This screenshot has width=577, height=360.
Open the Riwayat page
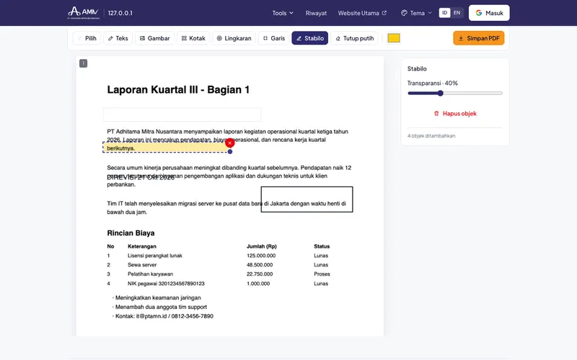[316, 13]
